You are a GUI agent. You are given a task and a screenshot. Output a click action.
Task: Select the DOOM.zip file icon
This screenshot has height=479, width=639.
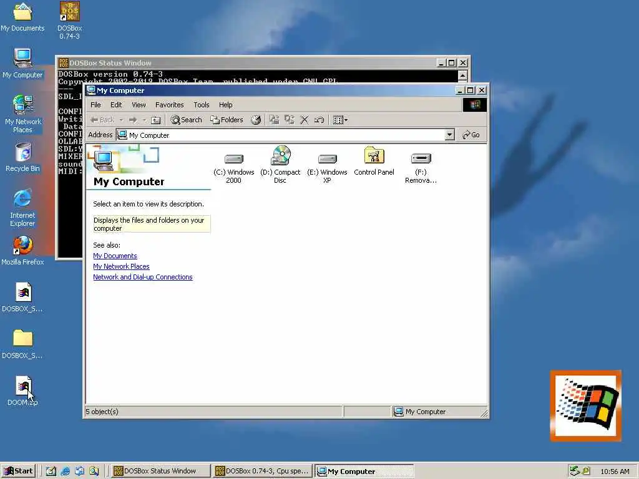[23, 391]
